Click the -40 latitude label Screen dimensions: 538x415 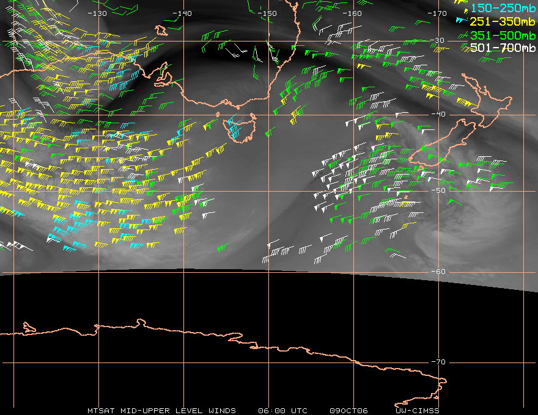(438, 114)
